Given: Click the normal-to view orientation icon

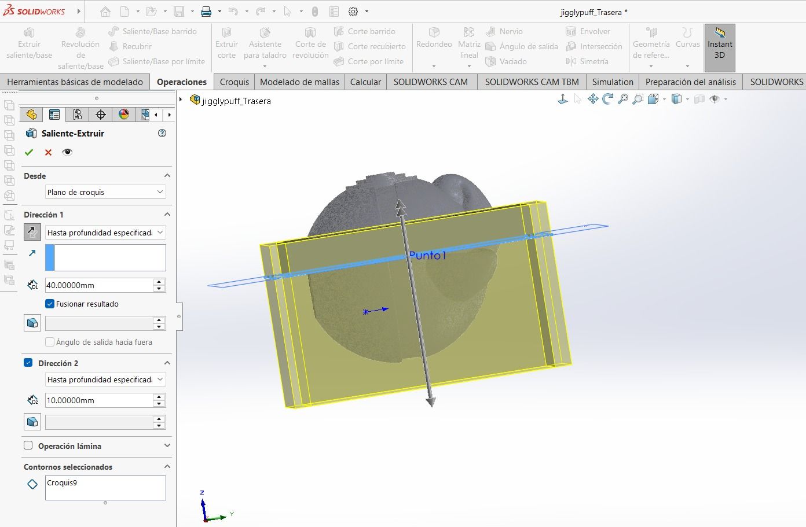Looking at the screenshot, I should [x=562, y=99].
